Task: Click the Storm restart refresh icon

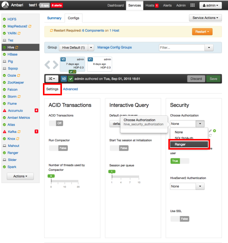Action: tap(19, 96)
